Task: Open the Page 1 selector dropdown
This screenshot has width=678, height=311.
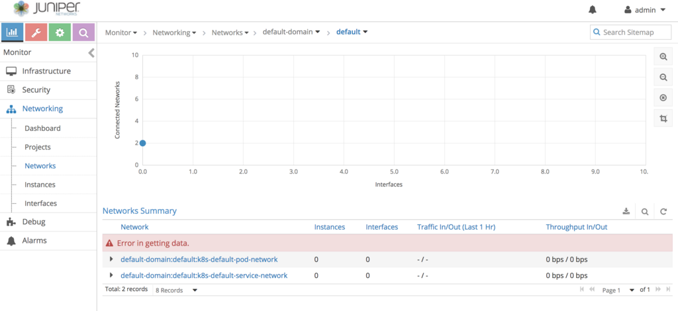Action: click(618, 290)
